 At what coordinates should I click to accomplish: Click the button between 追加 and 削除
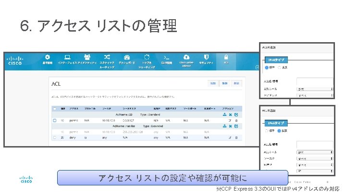(x=225, y=83)
